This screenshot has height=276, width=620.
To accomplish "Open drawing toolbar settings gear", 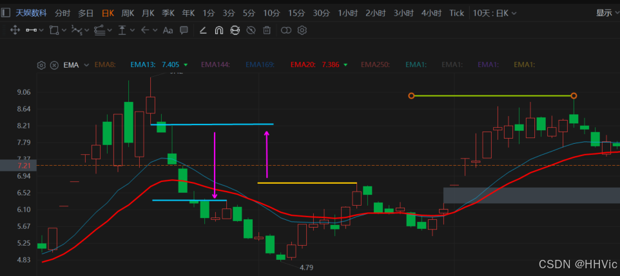I will 302,30.
